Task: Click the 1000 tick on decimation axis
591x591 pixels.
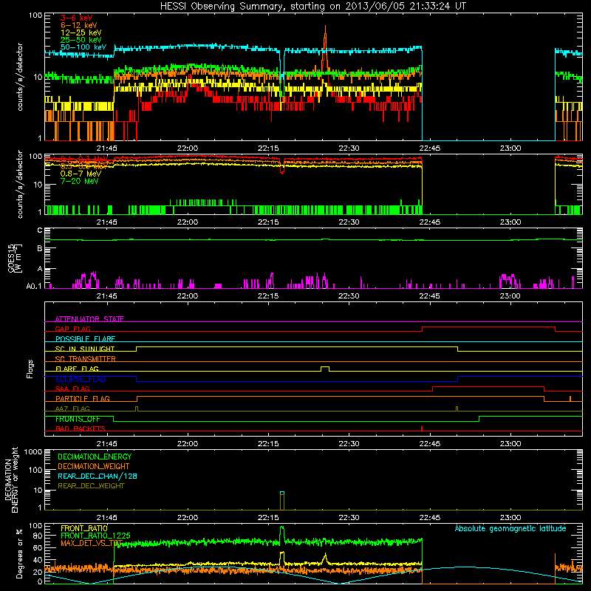Action: pyautogui.click(x=33, y=451)
